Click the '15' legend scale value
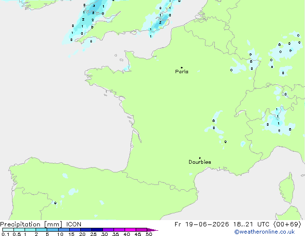Screen dimensions: 305x236 [71, 234]
